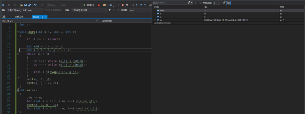The image size is (305, 114).
Task: Click the Break All pause icon
Action: point(118,5)
